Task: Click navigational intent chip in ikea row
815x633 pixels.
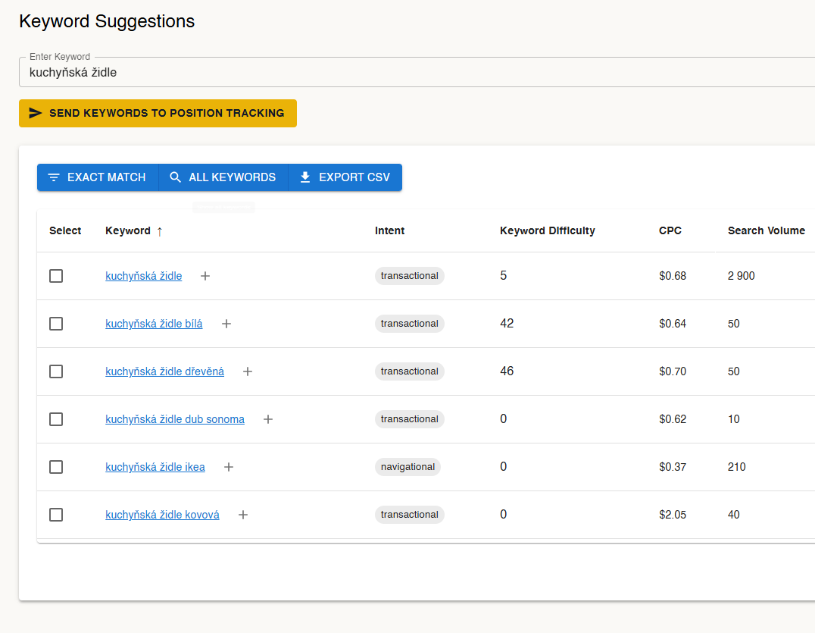Action: [x=407, y=467]
